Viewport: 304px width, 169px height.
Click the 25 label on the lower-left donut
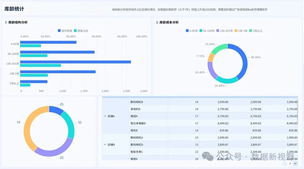point(62,104)
